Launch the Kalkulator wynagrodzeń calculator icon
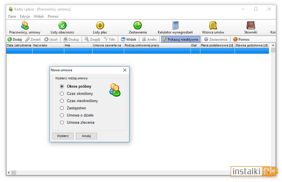 pos(175,25)
